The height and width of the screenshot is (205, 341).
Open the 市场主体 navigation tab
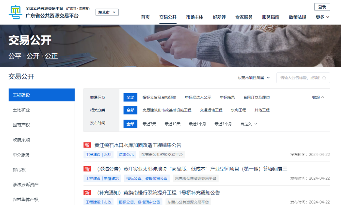195,17
